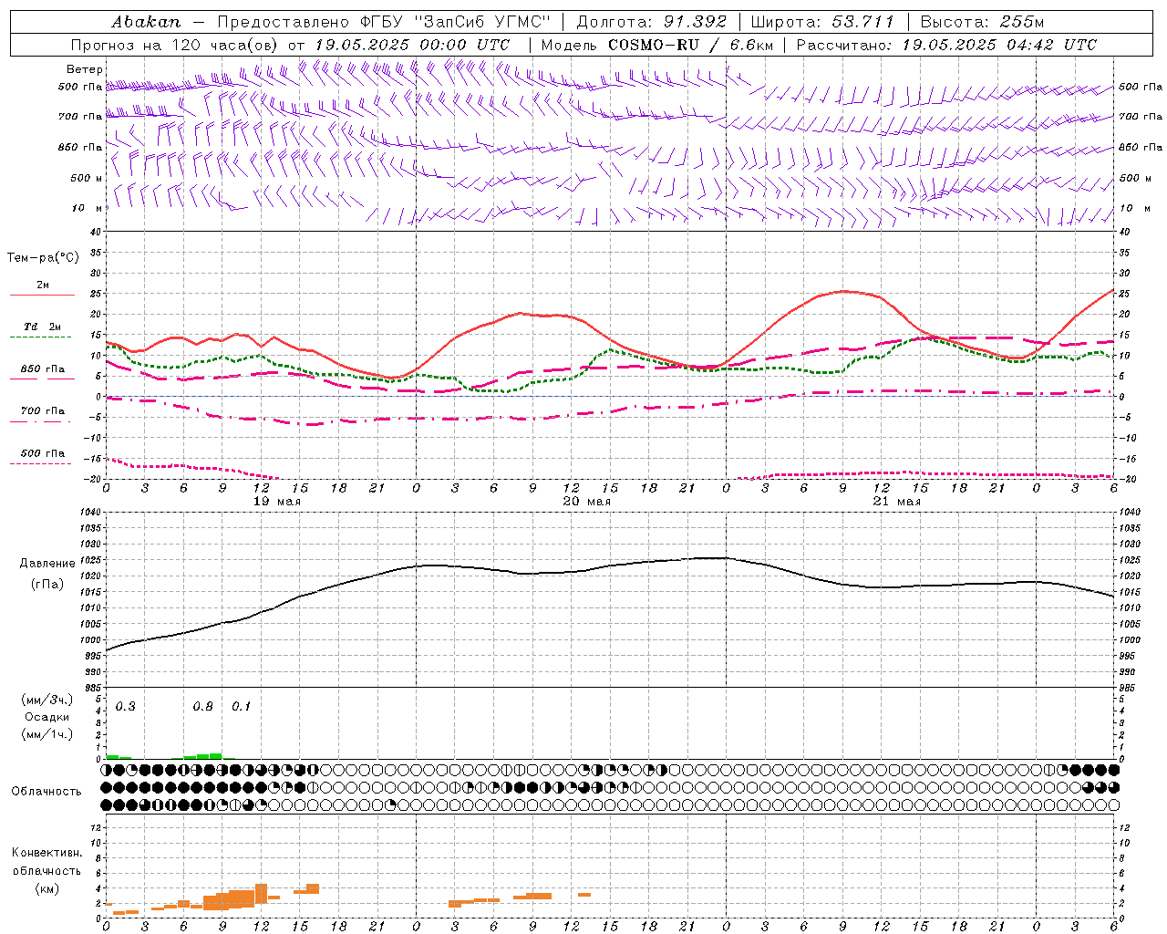Viewport: 1167px width, 934px height.
Task: Select the "21 мая" date label
Action: click(x=896, y=502)
